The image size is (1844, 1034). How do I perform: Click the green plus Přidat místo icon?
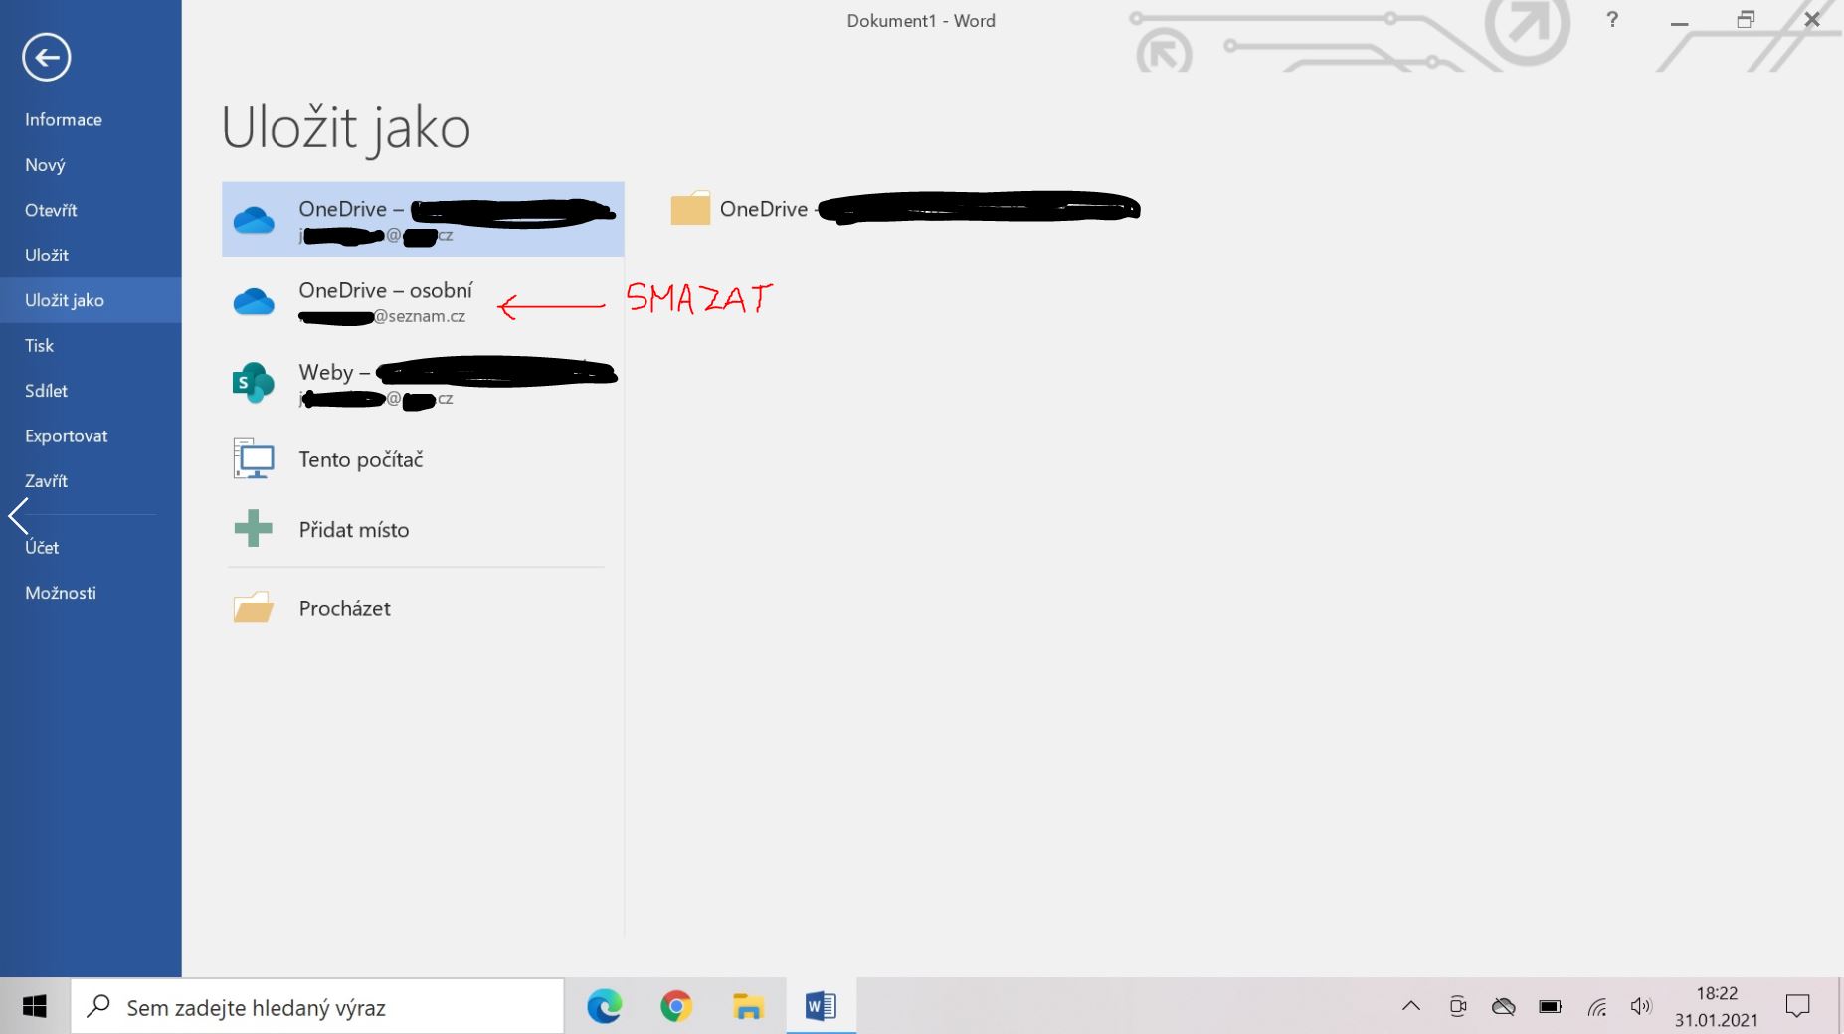(x=253, y=529)
